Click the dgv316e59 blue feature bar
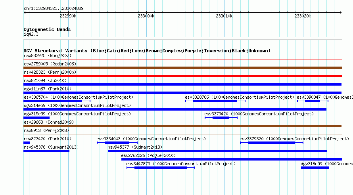This screenshot has width=353, height=195. (315, 168)
